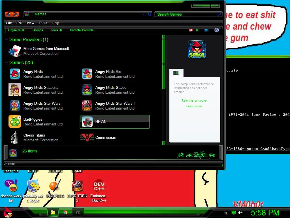Open the STAR TREK 3 desktop shortcut

tap(77, 191)
